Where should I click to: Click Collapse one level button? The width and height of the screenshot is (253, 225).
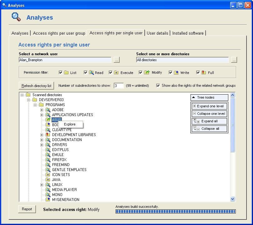(x=209, y=114)
